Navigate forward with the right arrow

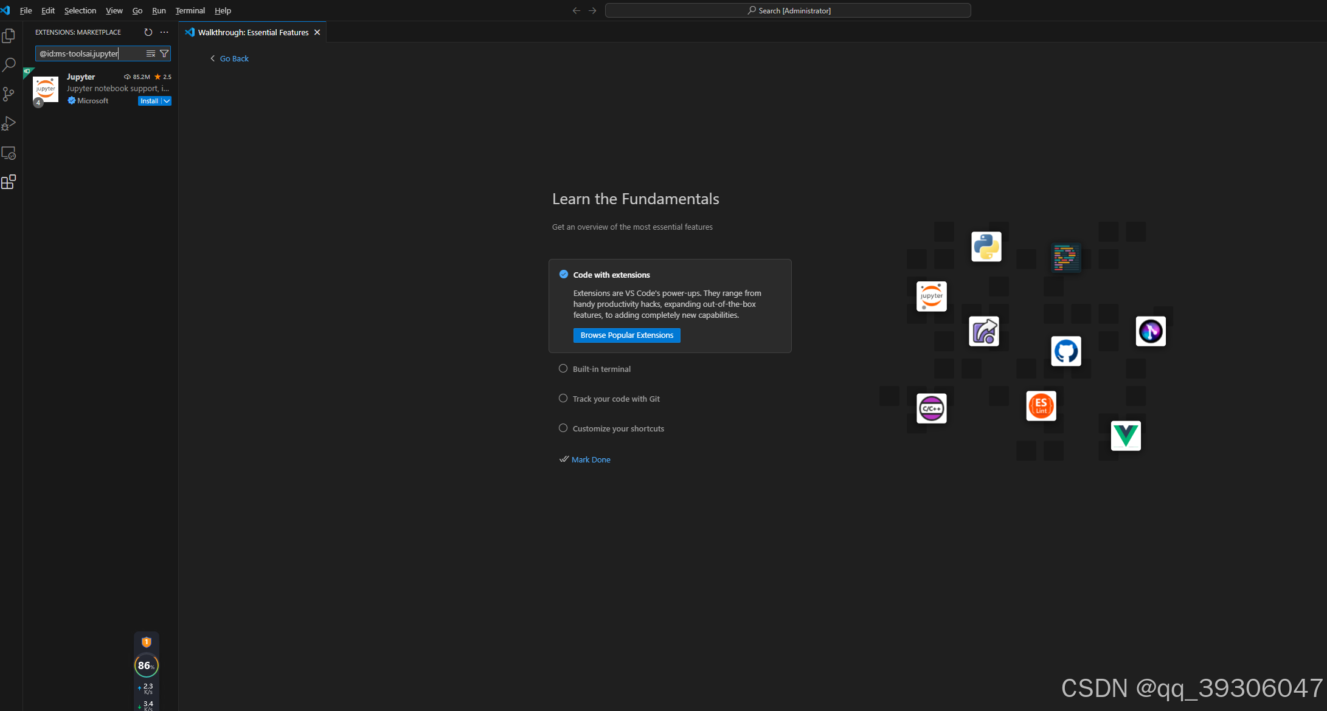(592, 10)
